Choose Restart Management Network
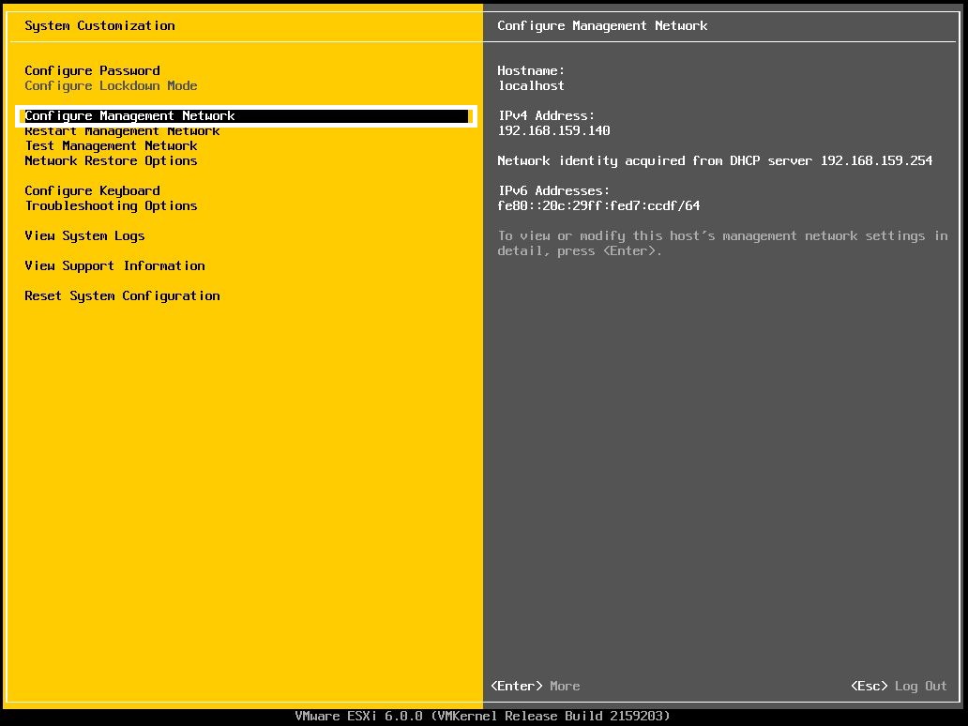The height and width of the screenshot is (726, 968). click(122, 130)
